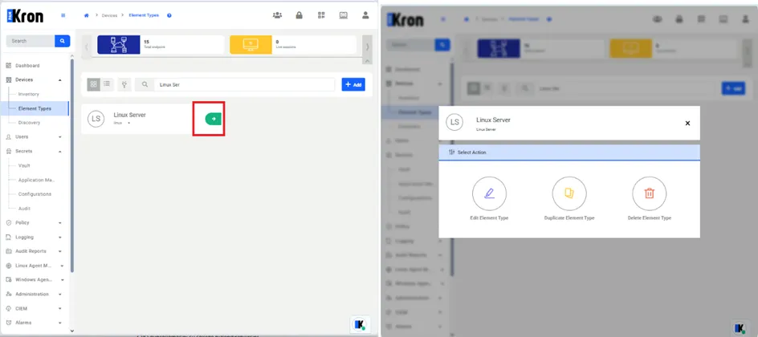Click the Kron logo in left panel
The width and height of the screenshot is (758, 337).
click(25, 16)
